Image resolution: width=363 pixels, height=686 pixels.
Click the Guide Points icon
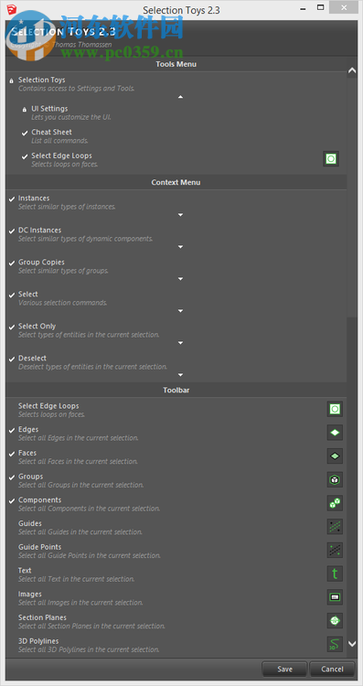[x=335, y=550]
